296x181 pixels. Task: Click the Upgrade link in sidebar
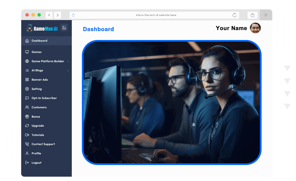[37, 126]
